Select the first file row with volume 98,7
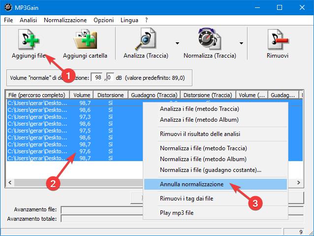 (74, 103)
